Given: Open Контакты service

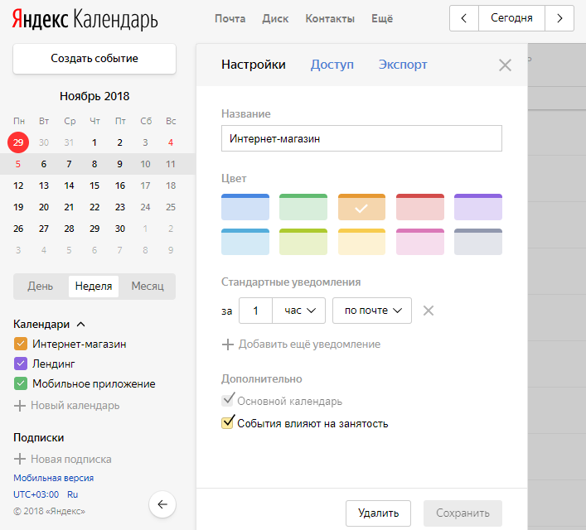Looking at the screenshot, I should (x=330, y=19).
